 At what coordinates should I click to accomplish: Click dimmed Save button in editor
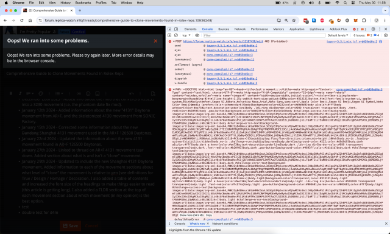[x=71, y=226]
